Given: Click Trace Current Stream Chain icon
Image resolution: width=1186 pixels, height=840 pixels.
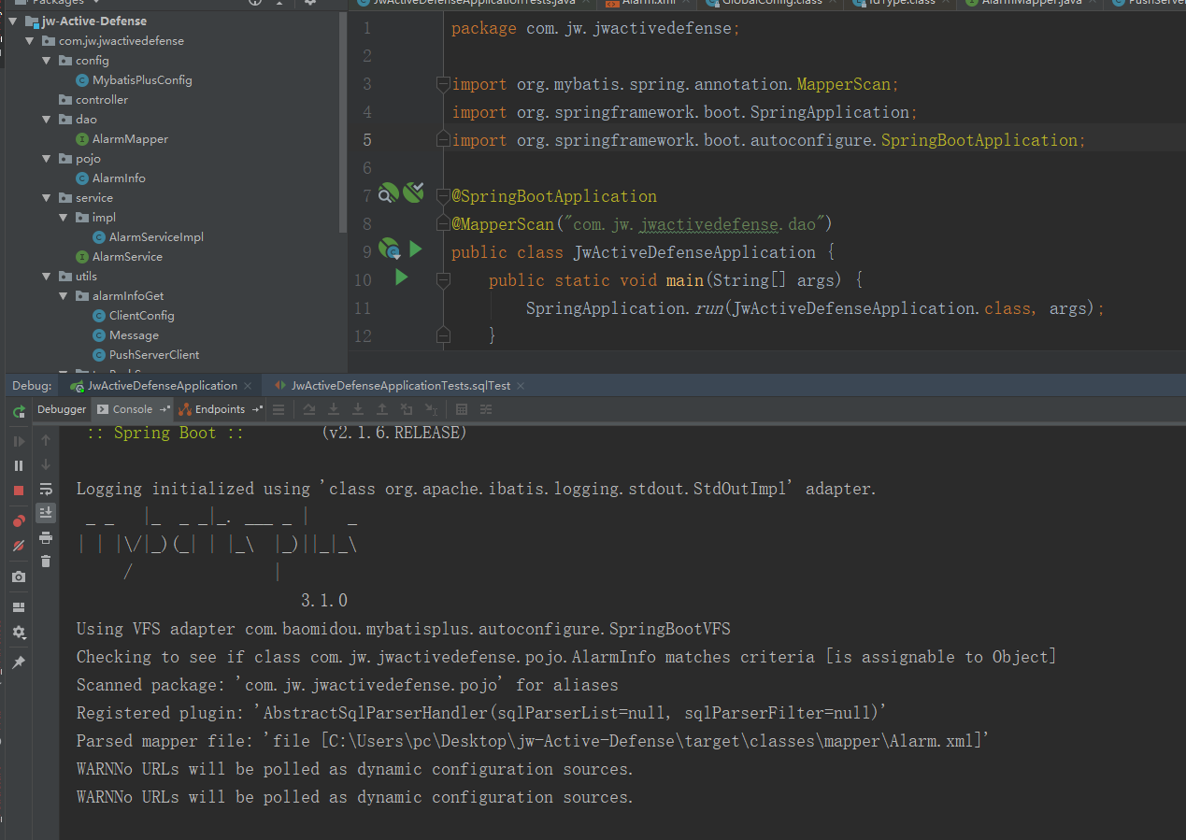Looking at the screenshot, I should (486, 409).
